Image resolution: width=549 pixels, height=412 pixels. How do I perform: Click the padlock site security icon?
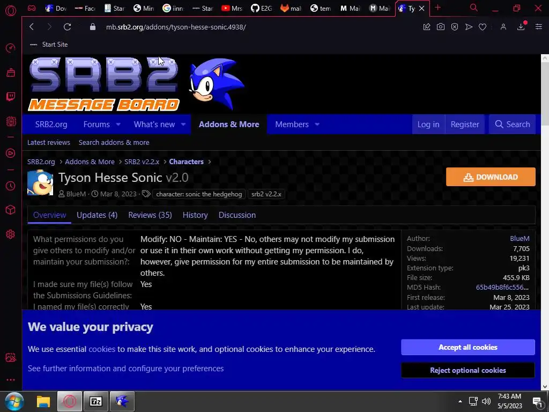pyautogui.click(x=93, y=27)
